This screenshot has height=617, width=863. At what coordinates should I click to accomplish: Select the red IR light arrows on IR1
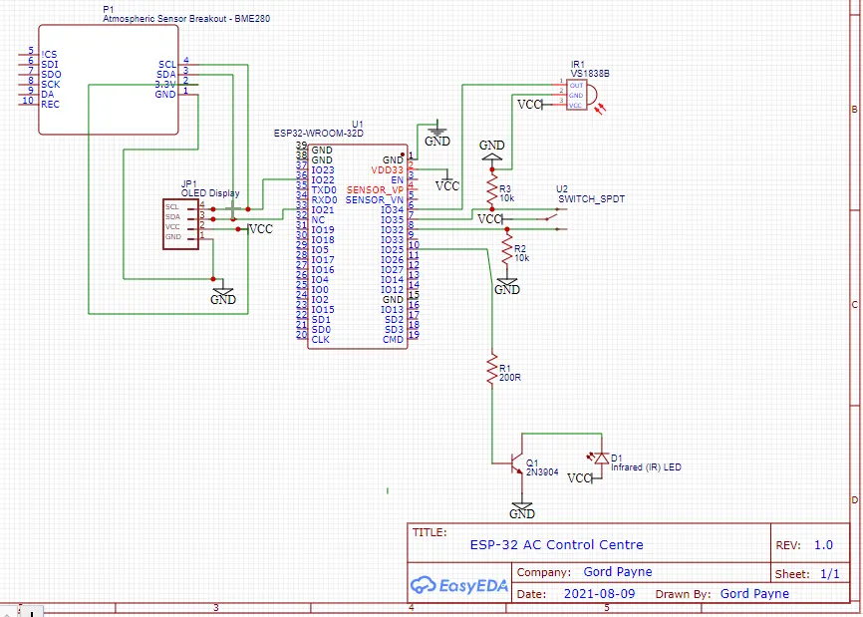click(601, 109)
